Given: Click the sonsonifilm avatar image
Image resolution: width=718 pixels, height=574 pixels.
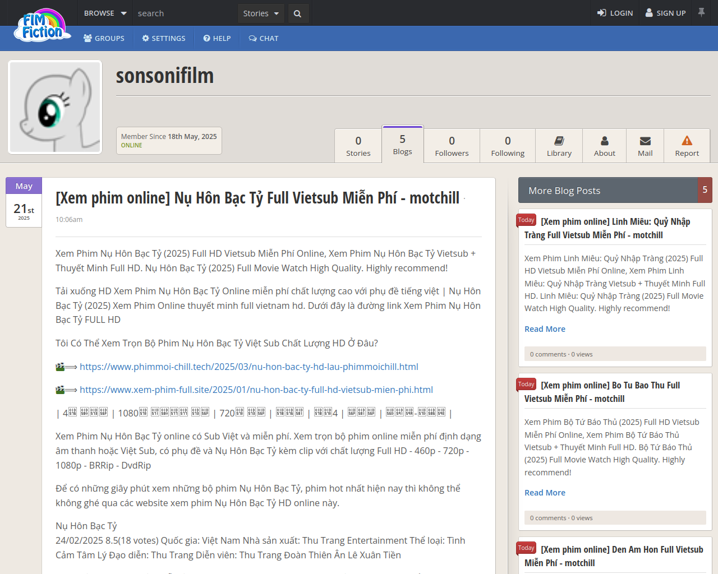Looking at the screenshot, I should pyautogui.click(x=55, y=107).
